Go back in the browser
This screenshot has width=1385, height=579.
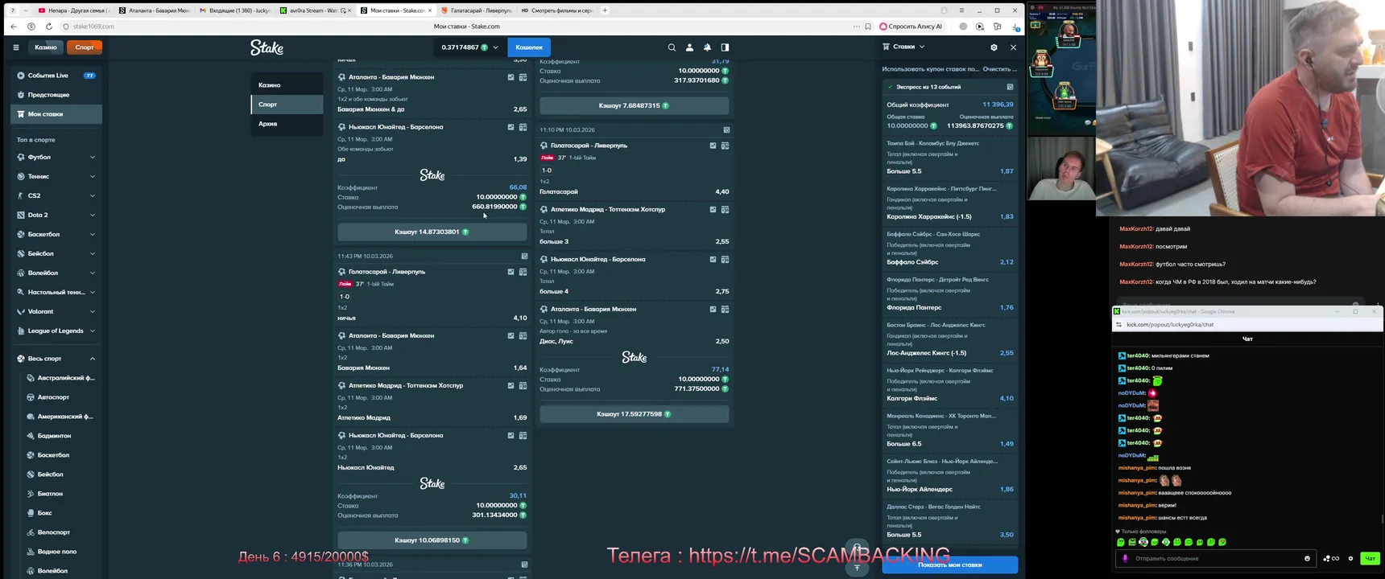coord(14,27)
